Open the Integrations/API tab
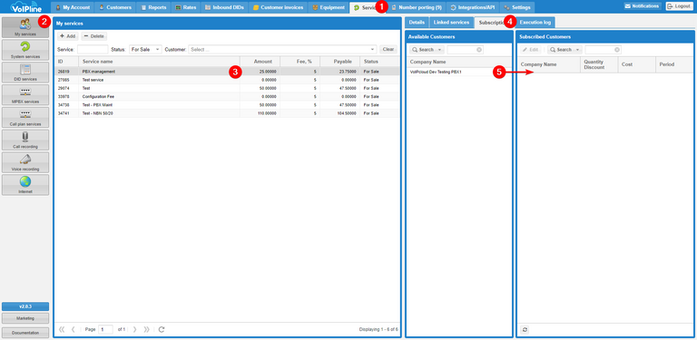The image size is (697, 340). [473, 7]
